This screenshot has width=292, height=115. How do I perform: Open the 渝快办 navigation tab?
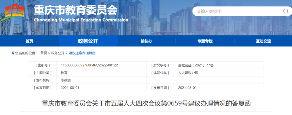pos(146,41)
